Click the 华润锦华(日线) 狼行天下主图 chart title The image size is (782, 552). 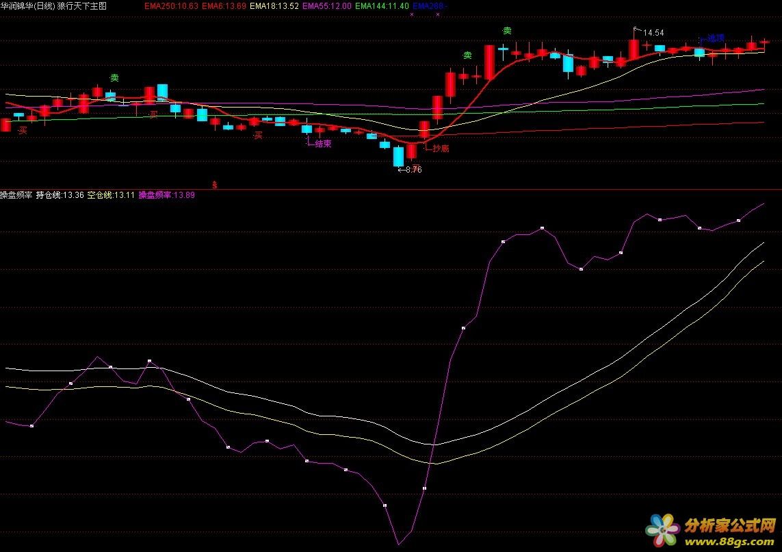pyautogui.click(x=53, y=6)
